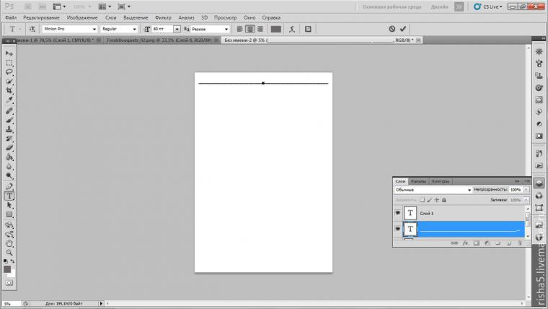548x309 pixels.
Task: Select the Eraser tool
Action: tap(9, 148)
